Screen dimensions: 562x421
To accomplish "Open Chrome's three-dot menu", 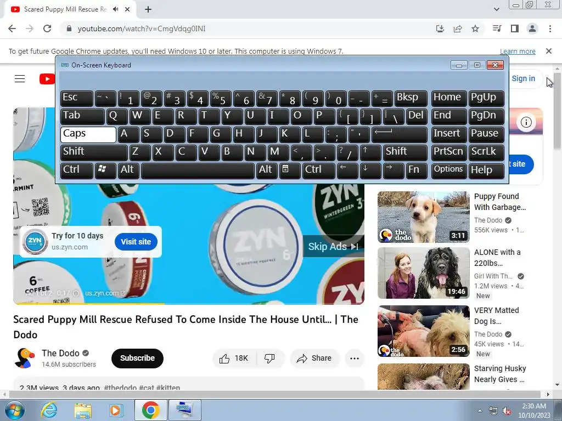I will click(550, 29).
